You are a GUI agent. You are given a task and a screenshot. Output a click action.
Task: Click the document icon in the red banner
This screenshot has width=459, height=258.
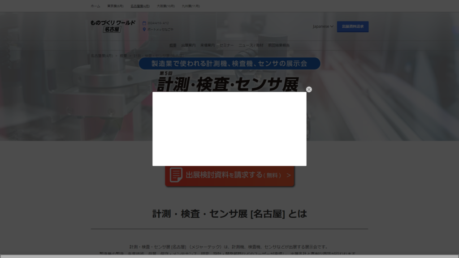click(176, 175)
